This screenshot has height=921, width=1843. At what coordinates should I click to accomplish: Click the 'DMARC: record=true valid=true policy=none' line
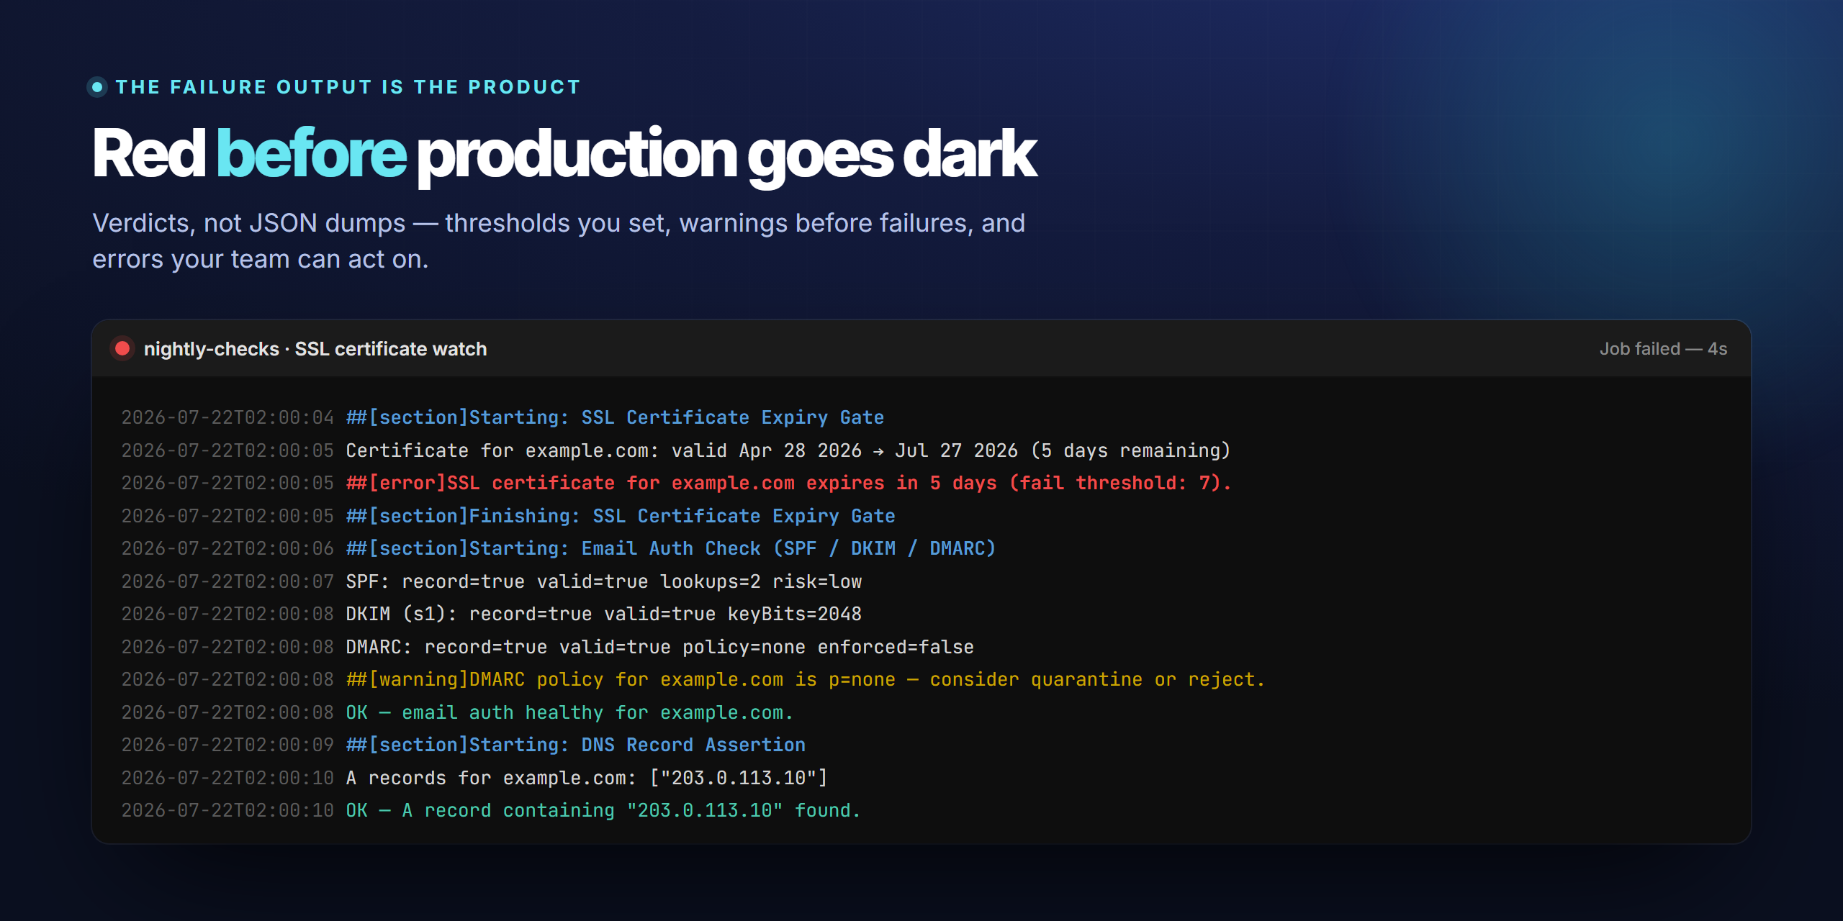pyautogui.click(x=659, y=647)
